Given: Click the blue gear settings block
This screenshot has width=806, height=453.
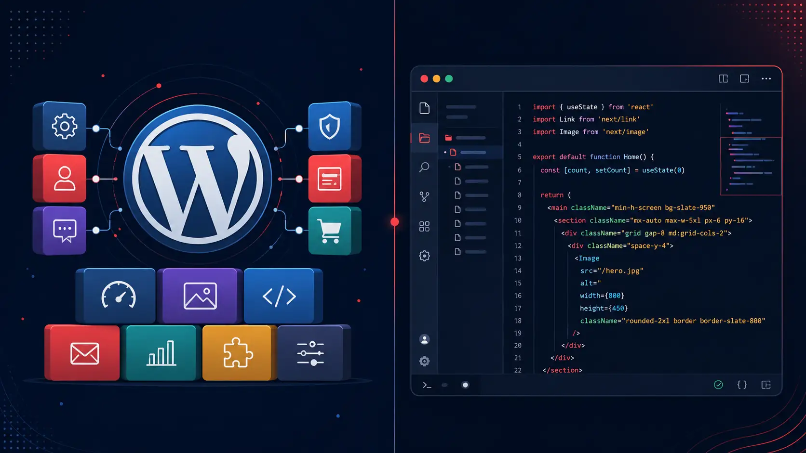Looking at the screenshot, I should tap(60, 126).
